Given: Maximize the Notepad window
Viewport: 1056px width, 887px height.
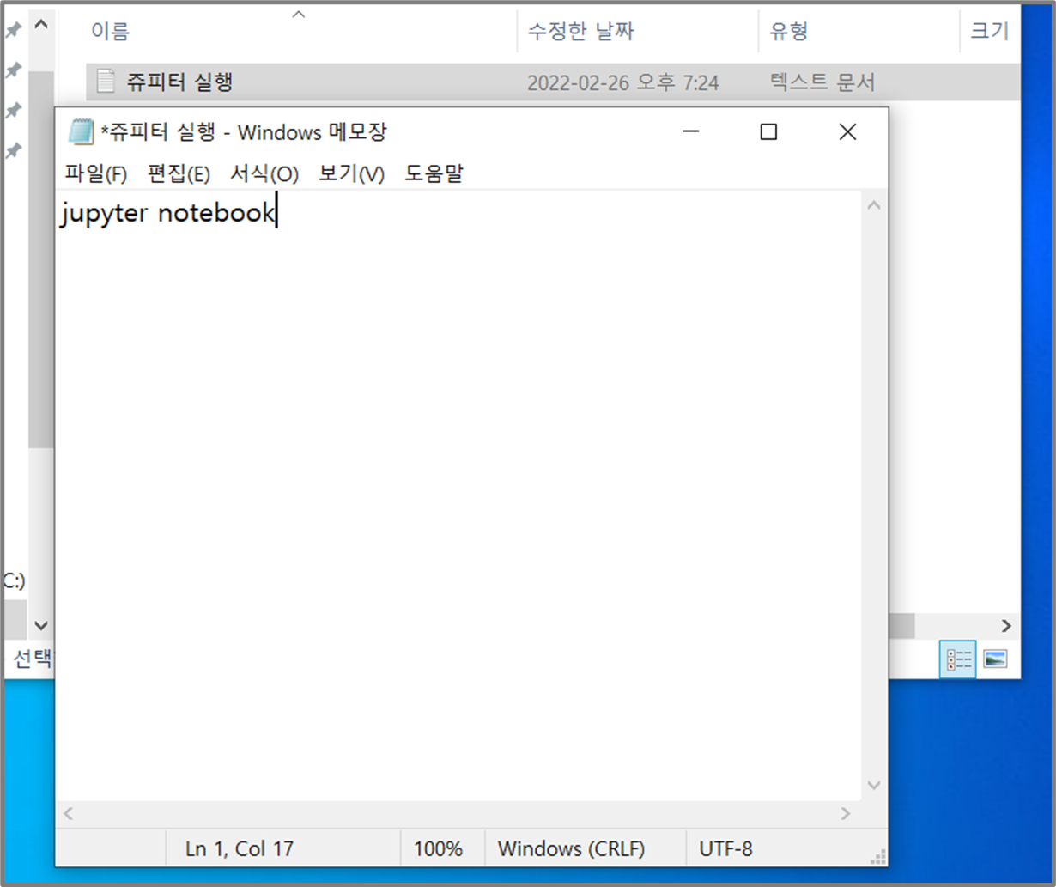Looking at the screenshot, I should 768,131.
